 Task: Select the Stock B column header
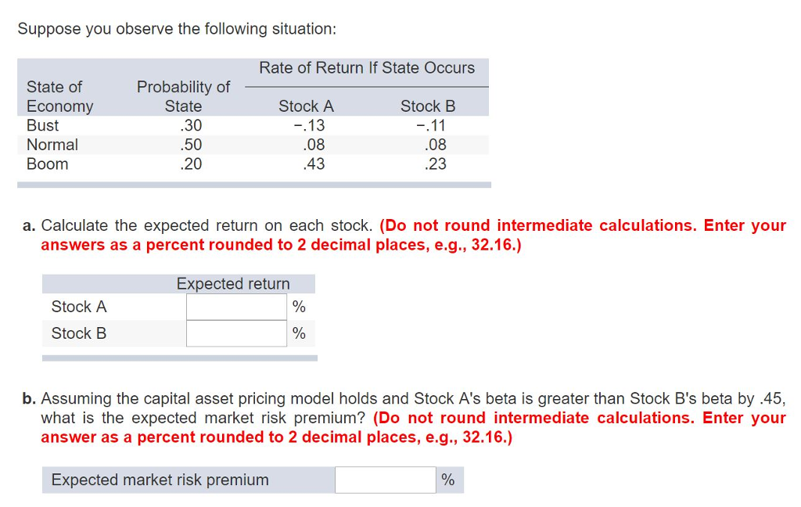[x=427, y=106]
